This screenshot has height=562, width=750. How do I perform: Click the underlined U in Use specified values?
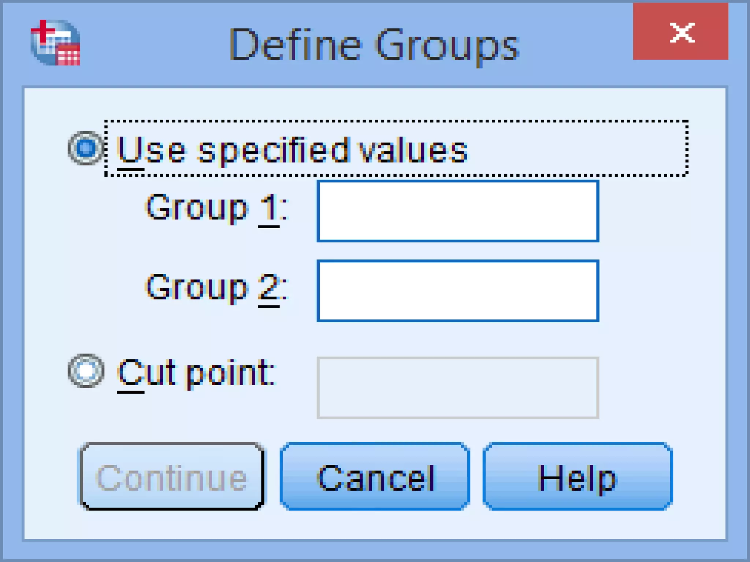click(x=130, y=150)
